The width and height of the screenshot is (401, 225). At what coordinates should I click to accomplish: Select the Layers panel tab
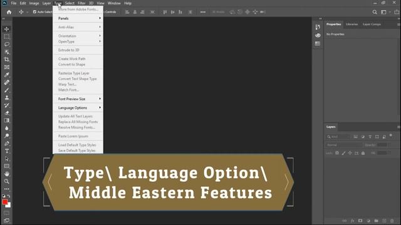331,127
